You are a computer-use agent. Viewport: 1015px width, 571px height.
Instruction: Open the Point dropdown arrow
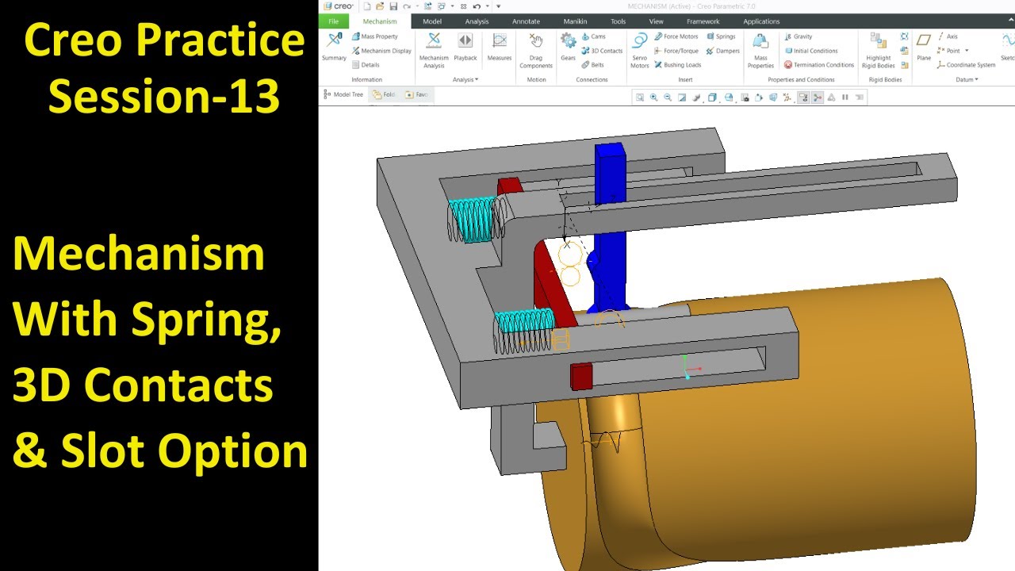967,51
